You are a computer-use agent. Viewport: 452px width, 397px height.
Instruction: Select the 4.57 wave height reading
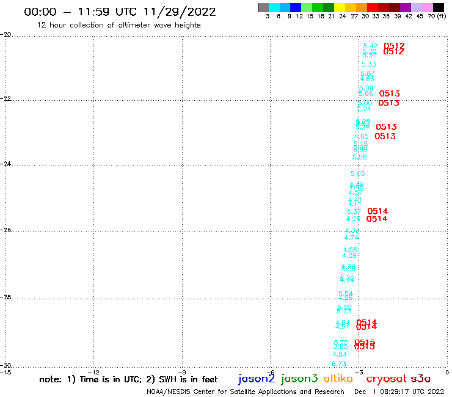coord(355,192)
